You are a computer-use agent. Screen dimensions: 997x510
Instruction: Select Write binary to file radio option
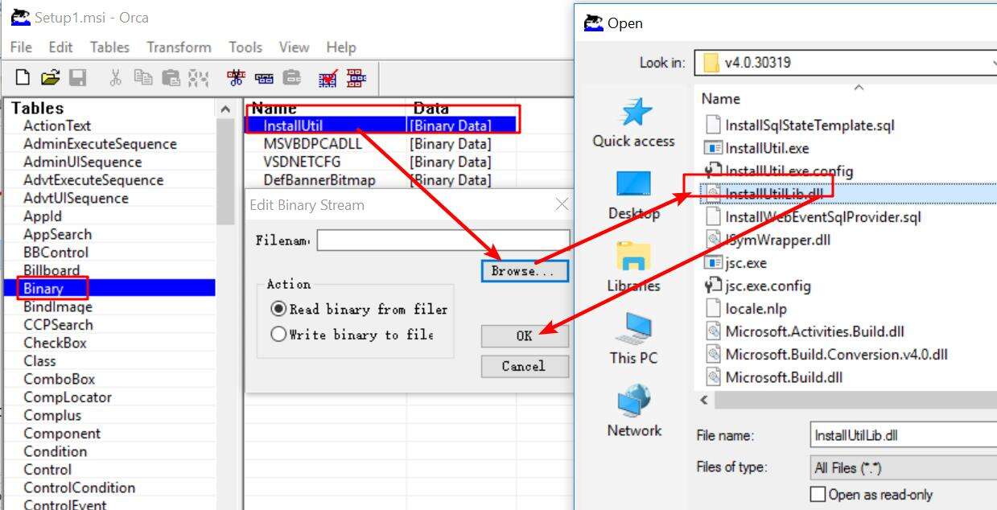[278, 334]
